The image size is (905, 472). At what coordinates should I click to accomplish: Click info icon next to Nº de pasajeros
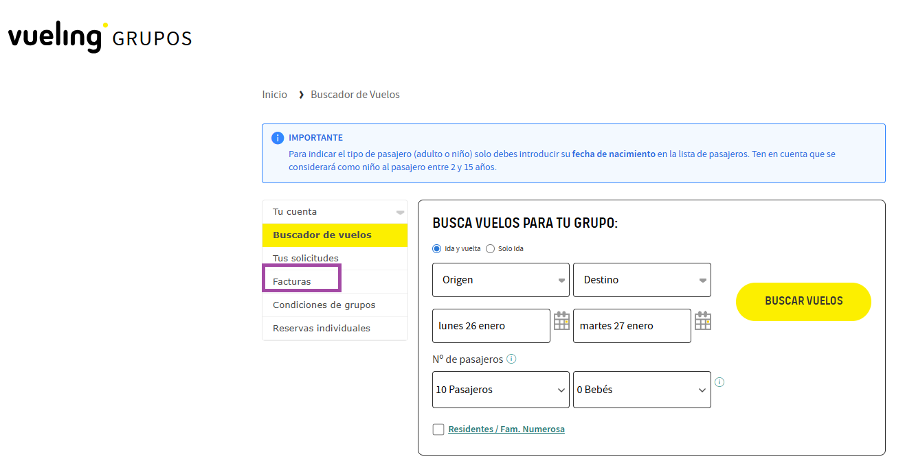[x=511, y=359]
